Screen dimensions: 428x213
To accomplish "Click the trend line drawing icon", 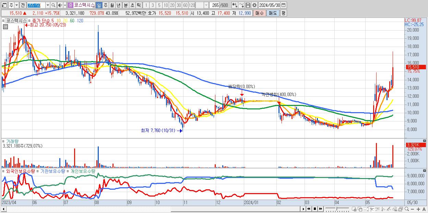I will tap(378, 209).
